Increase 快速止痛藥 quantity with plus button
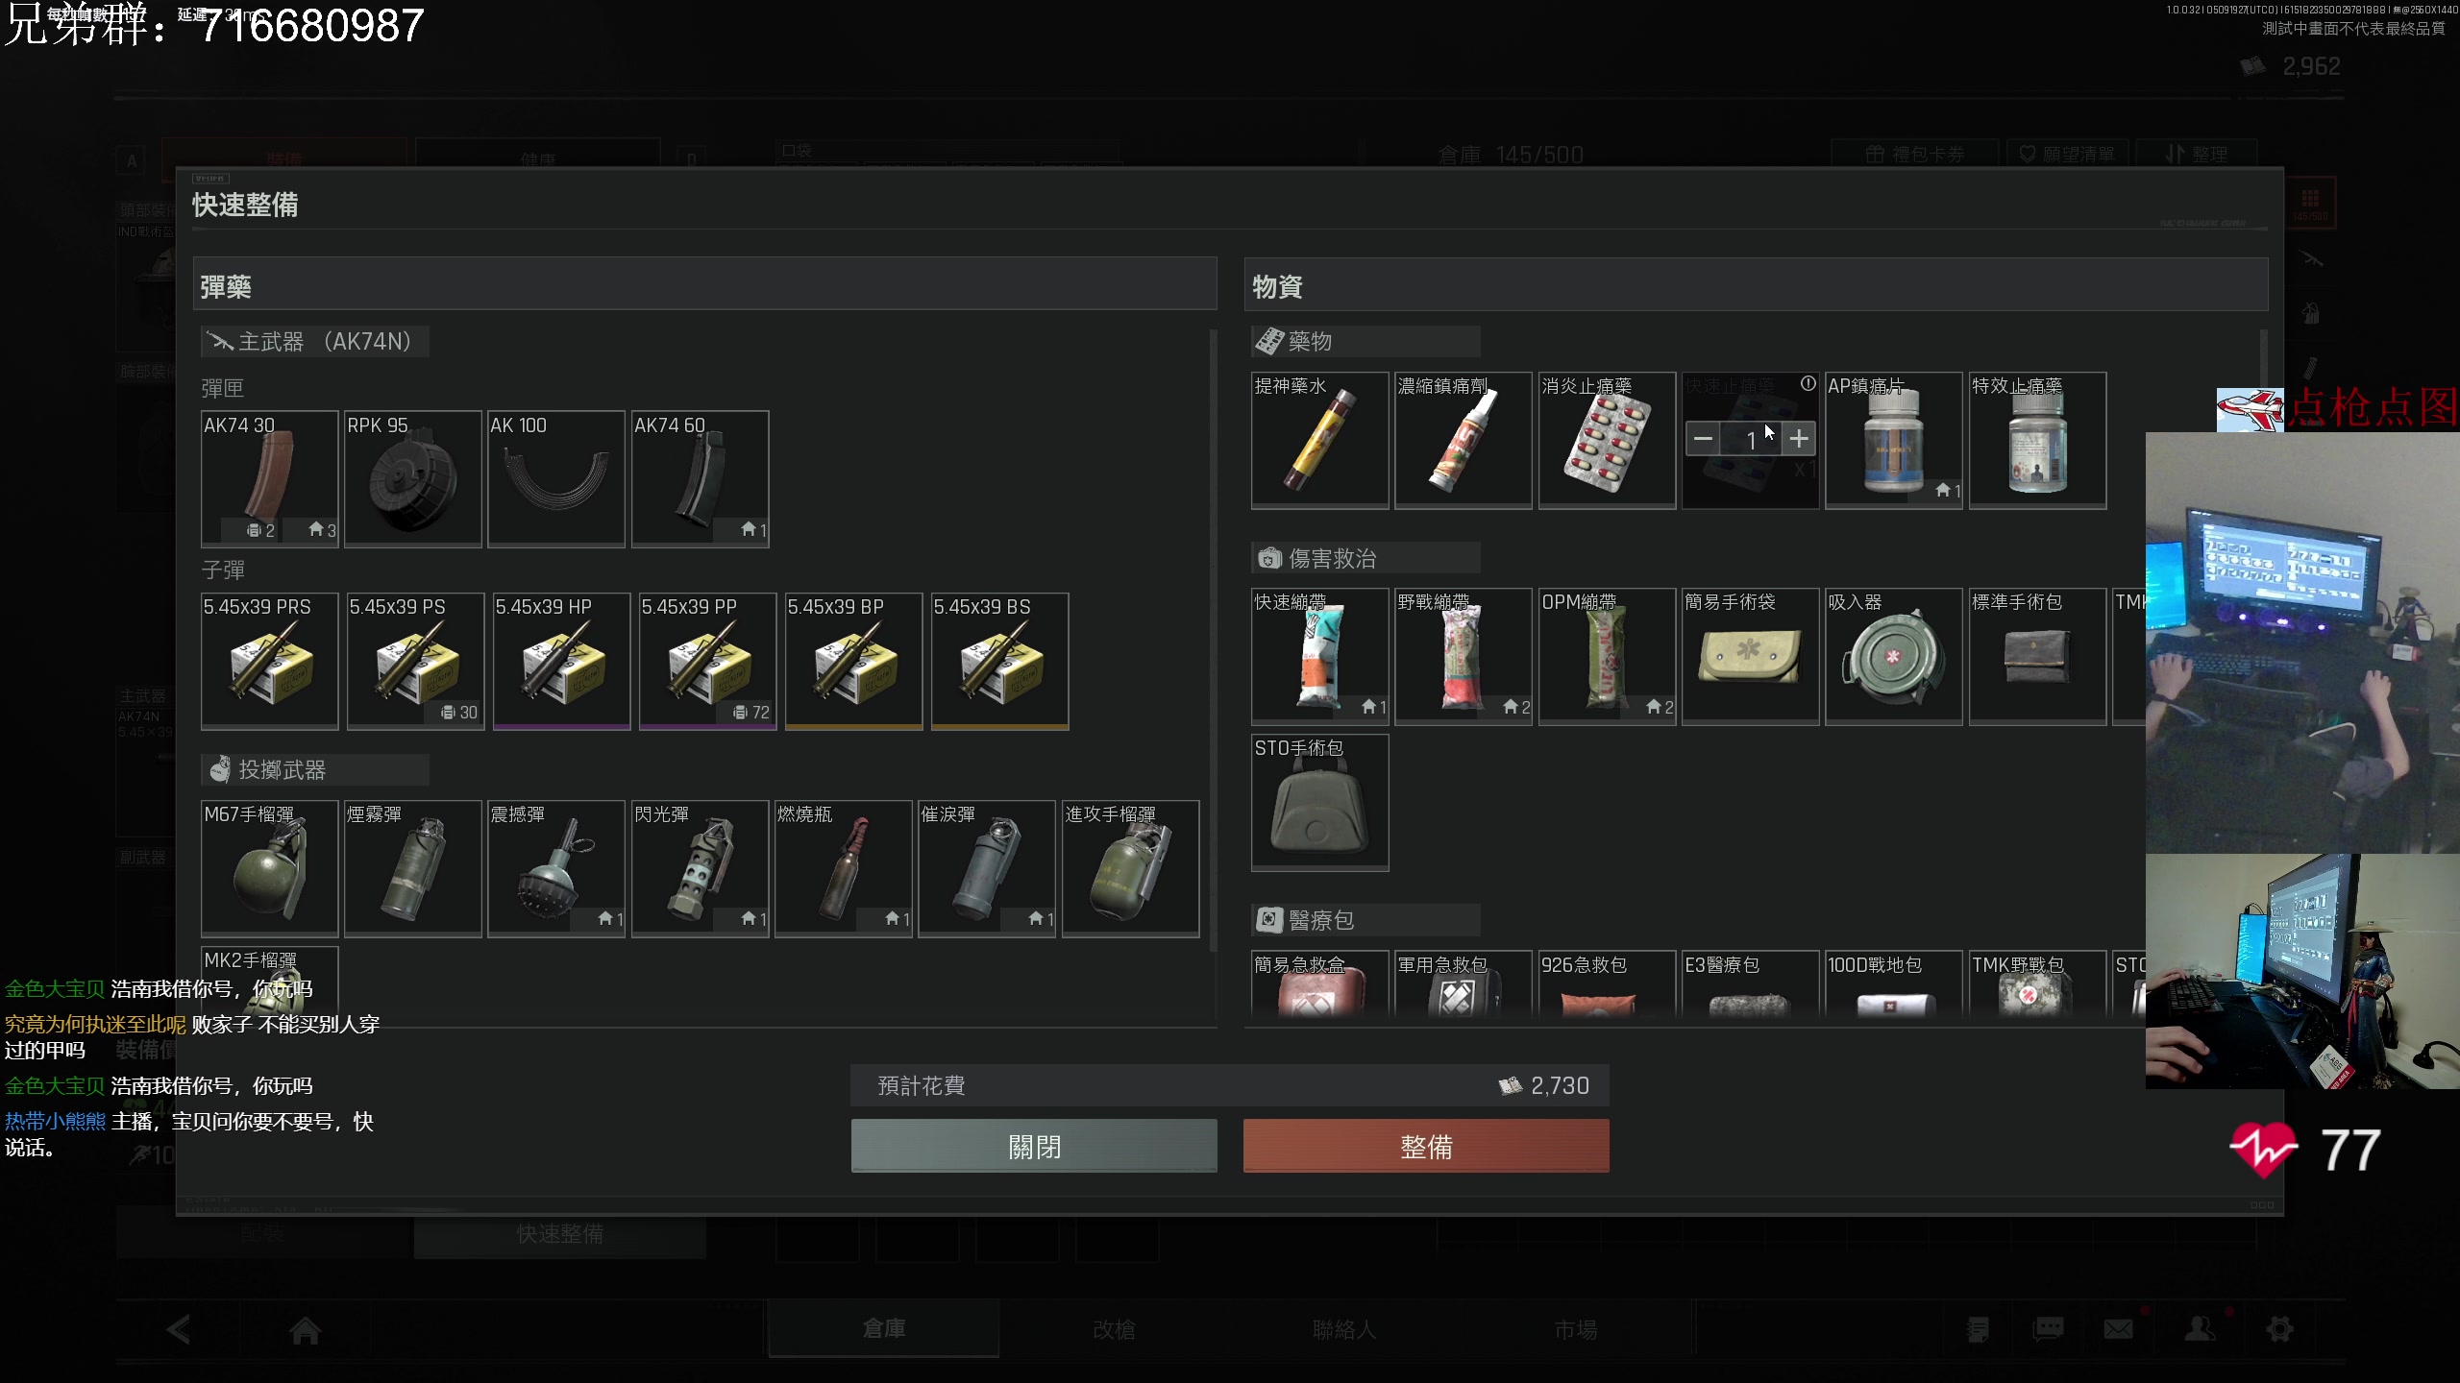Image resolution: width=2460 pixels, height=1383 pixels. pos(1800,439)
